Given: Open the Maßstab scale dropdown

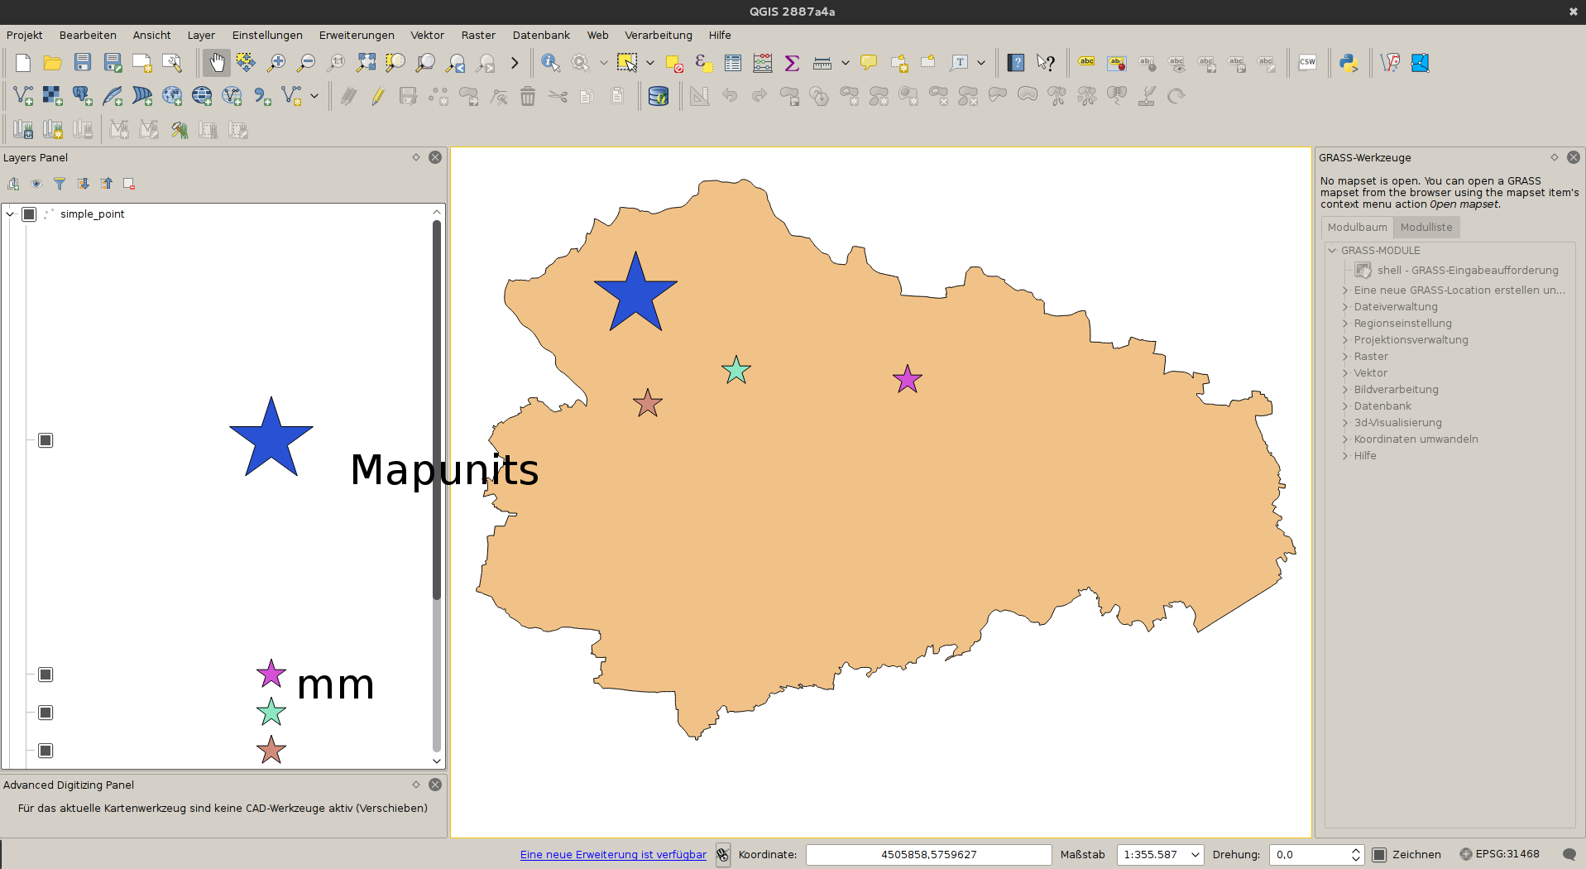Looking at the screenshot, I should coord(1195,855).
